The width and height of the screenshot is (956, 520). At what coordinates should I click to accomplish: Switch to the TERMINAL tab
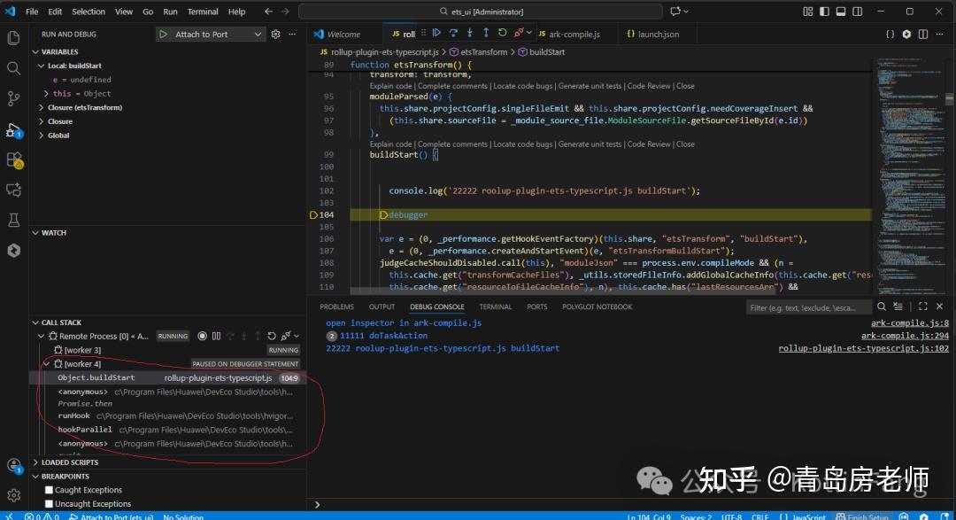click(x=496, y=307)
